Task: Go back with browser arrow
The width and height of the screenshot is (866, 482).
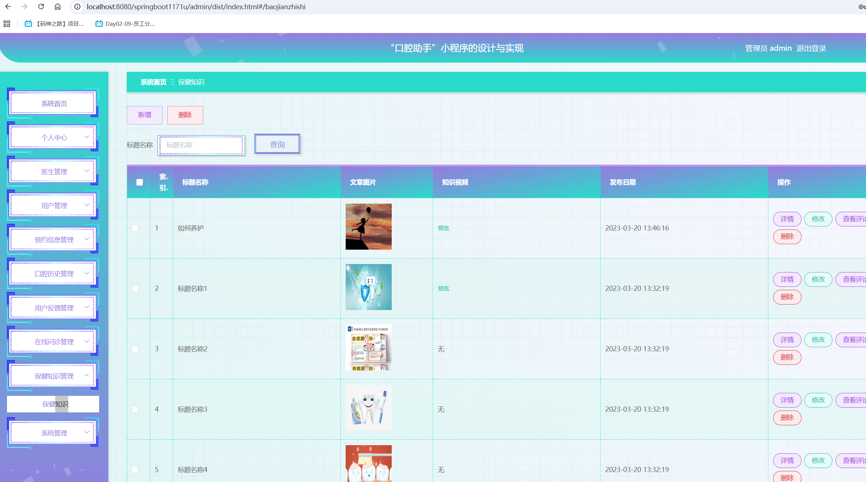Action: [x=8, y=7]
